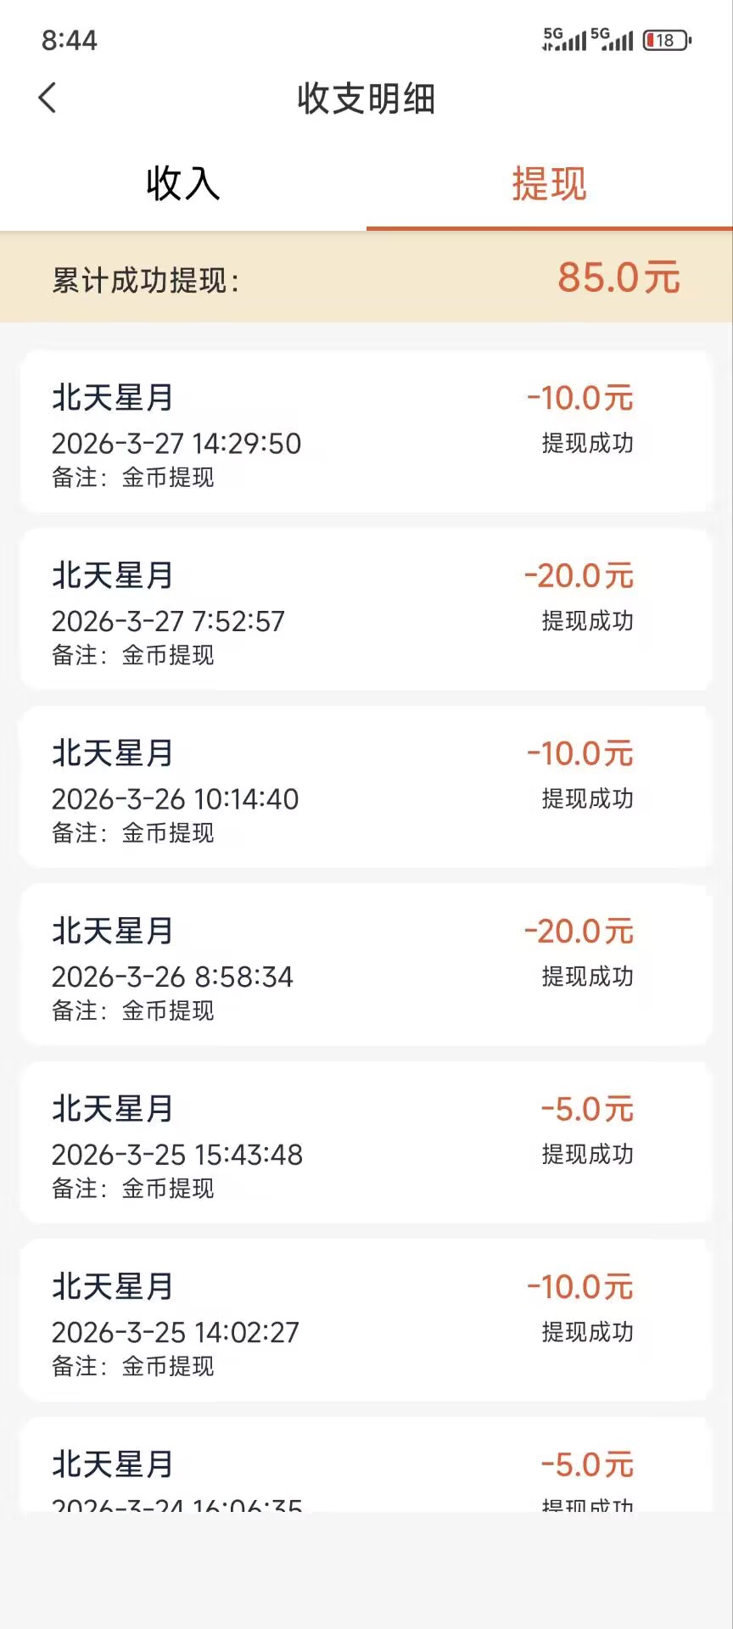Select the 提现 tab

tap(549, 184)
